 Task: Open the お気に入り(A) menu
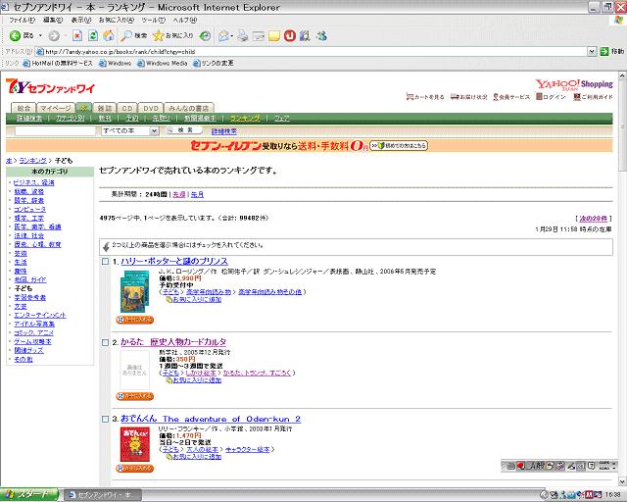pyautogui.click(x=117, y=20)
